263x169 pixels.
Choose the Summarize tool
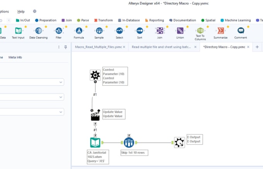[x=220, y=31]
